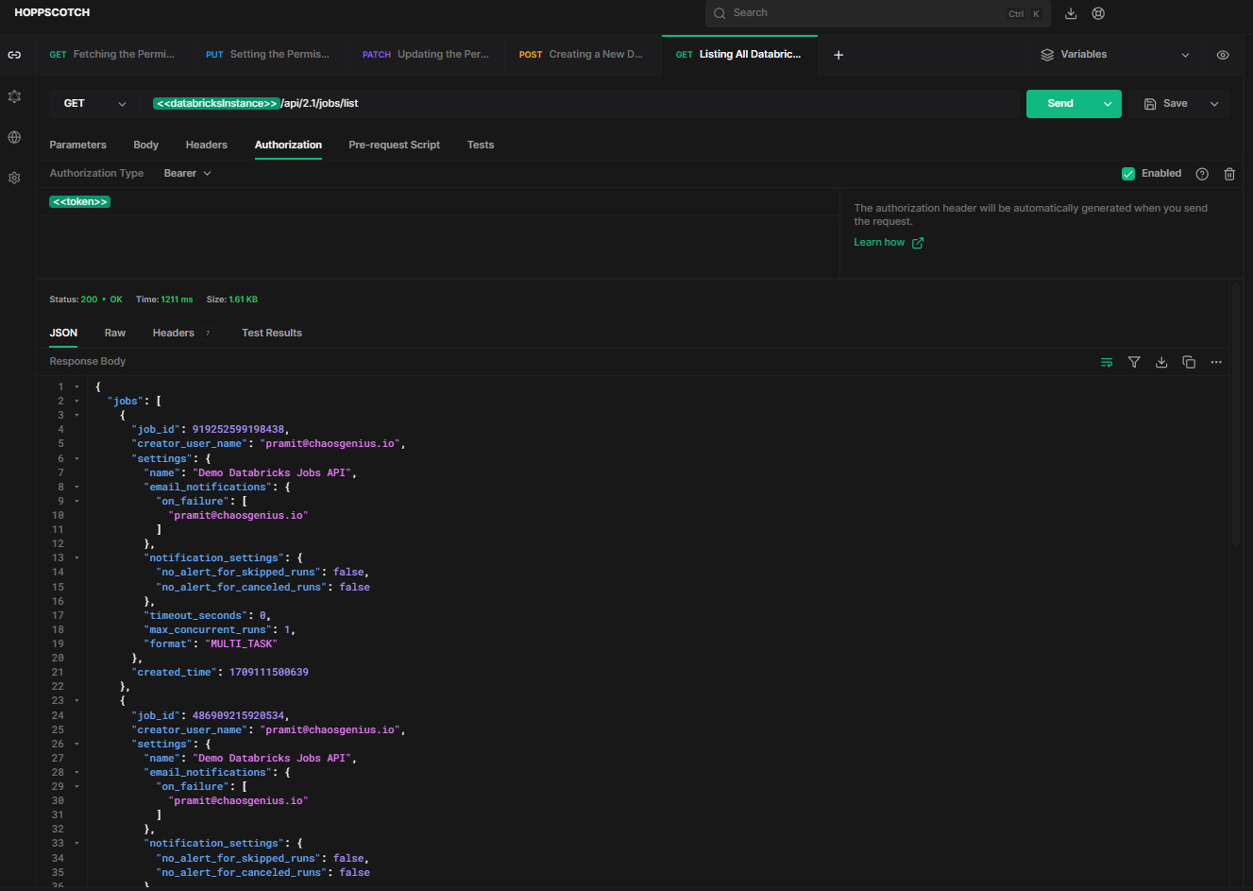Toggle environment quick peek eye icon
The image size is (1253, 891).
tap(1223, 55)
